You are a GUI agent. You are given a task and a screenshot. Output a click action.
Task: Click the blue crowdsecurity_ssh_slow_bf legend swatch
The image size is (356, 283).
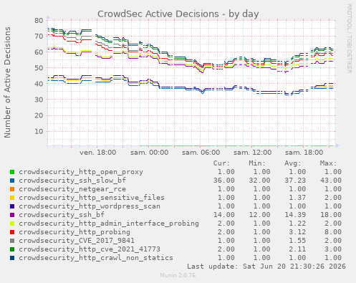(x=12, y=181)
